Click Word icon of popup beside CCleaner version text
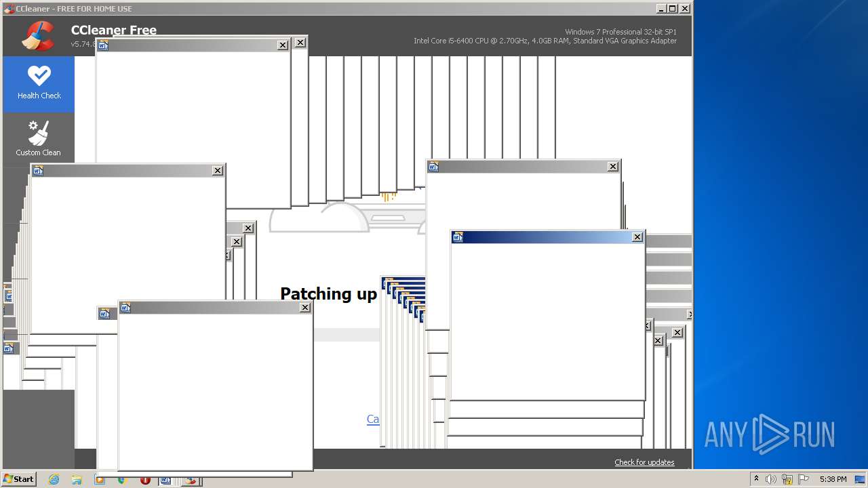This screenshot has height=488, width=868. (x=103, y=45)
